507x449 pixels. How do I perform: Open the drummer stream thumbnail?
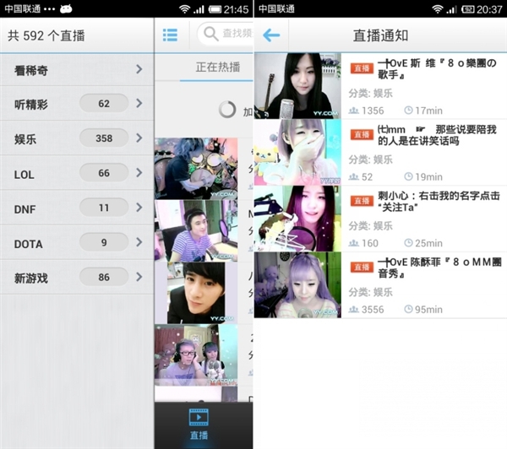point(196,168)
